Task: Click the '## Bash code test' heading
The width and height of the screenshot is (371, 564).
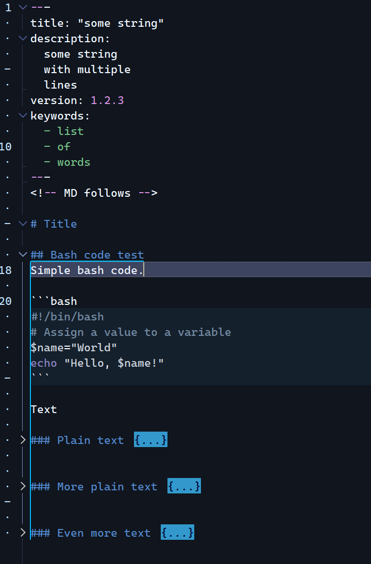Action: click(87, 255)
